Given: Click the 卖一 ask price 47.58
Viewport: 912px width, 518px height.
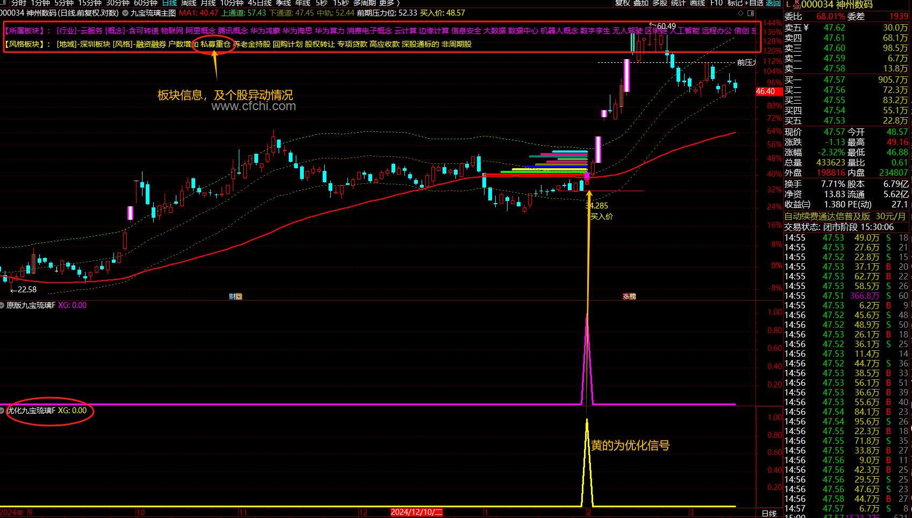Looking at the screenshot, I should (x=834, y=69).
